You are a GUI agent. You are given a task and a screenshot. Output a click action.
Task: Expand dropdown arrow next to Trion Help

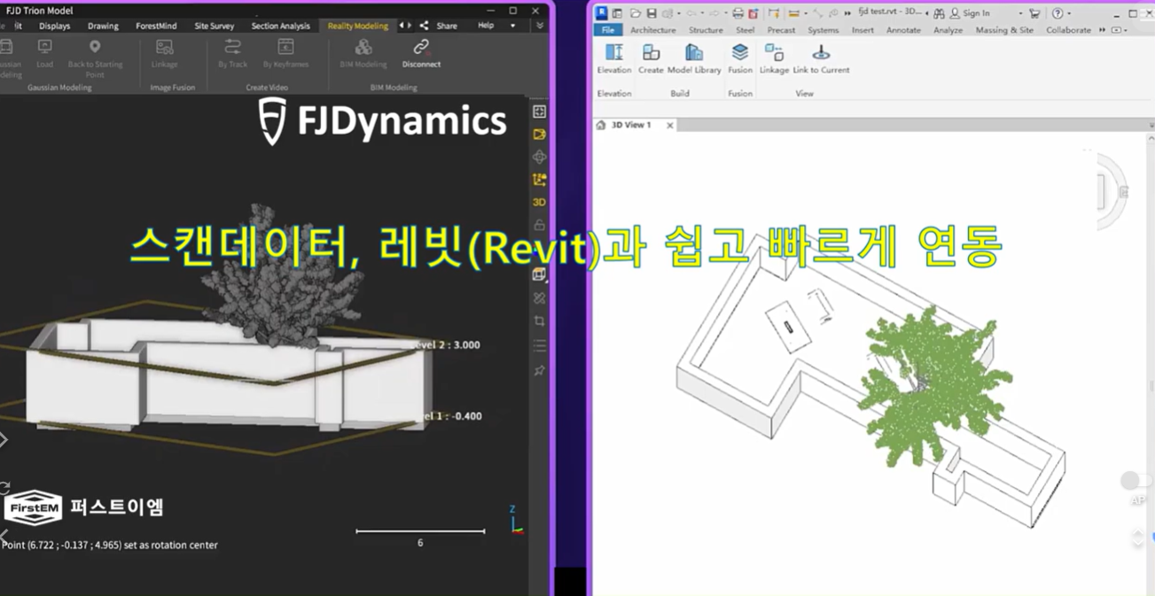pos(512,26)
